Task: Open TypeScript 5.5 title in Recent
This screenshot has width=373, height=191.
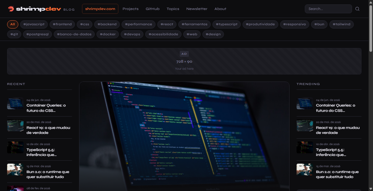Action: (x=41, y=152)
